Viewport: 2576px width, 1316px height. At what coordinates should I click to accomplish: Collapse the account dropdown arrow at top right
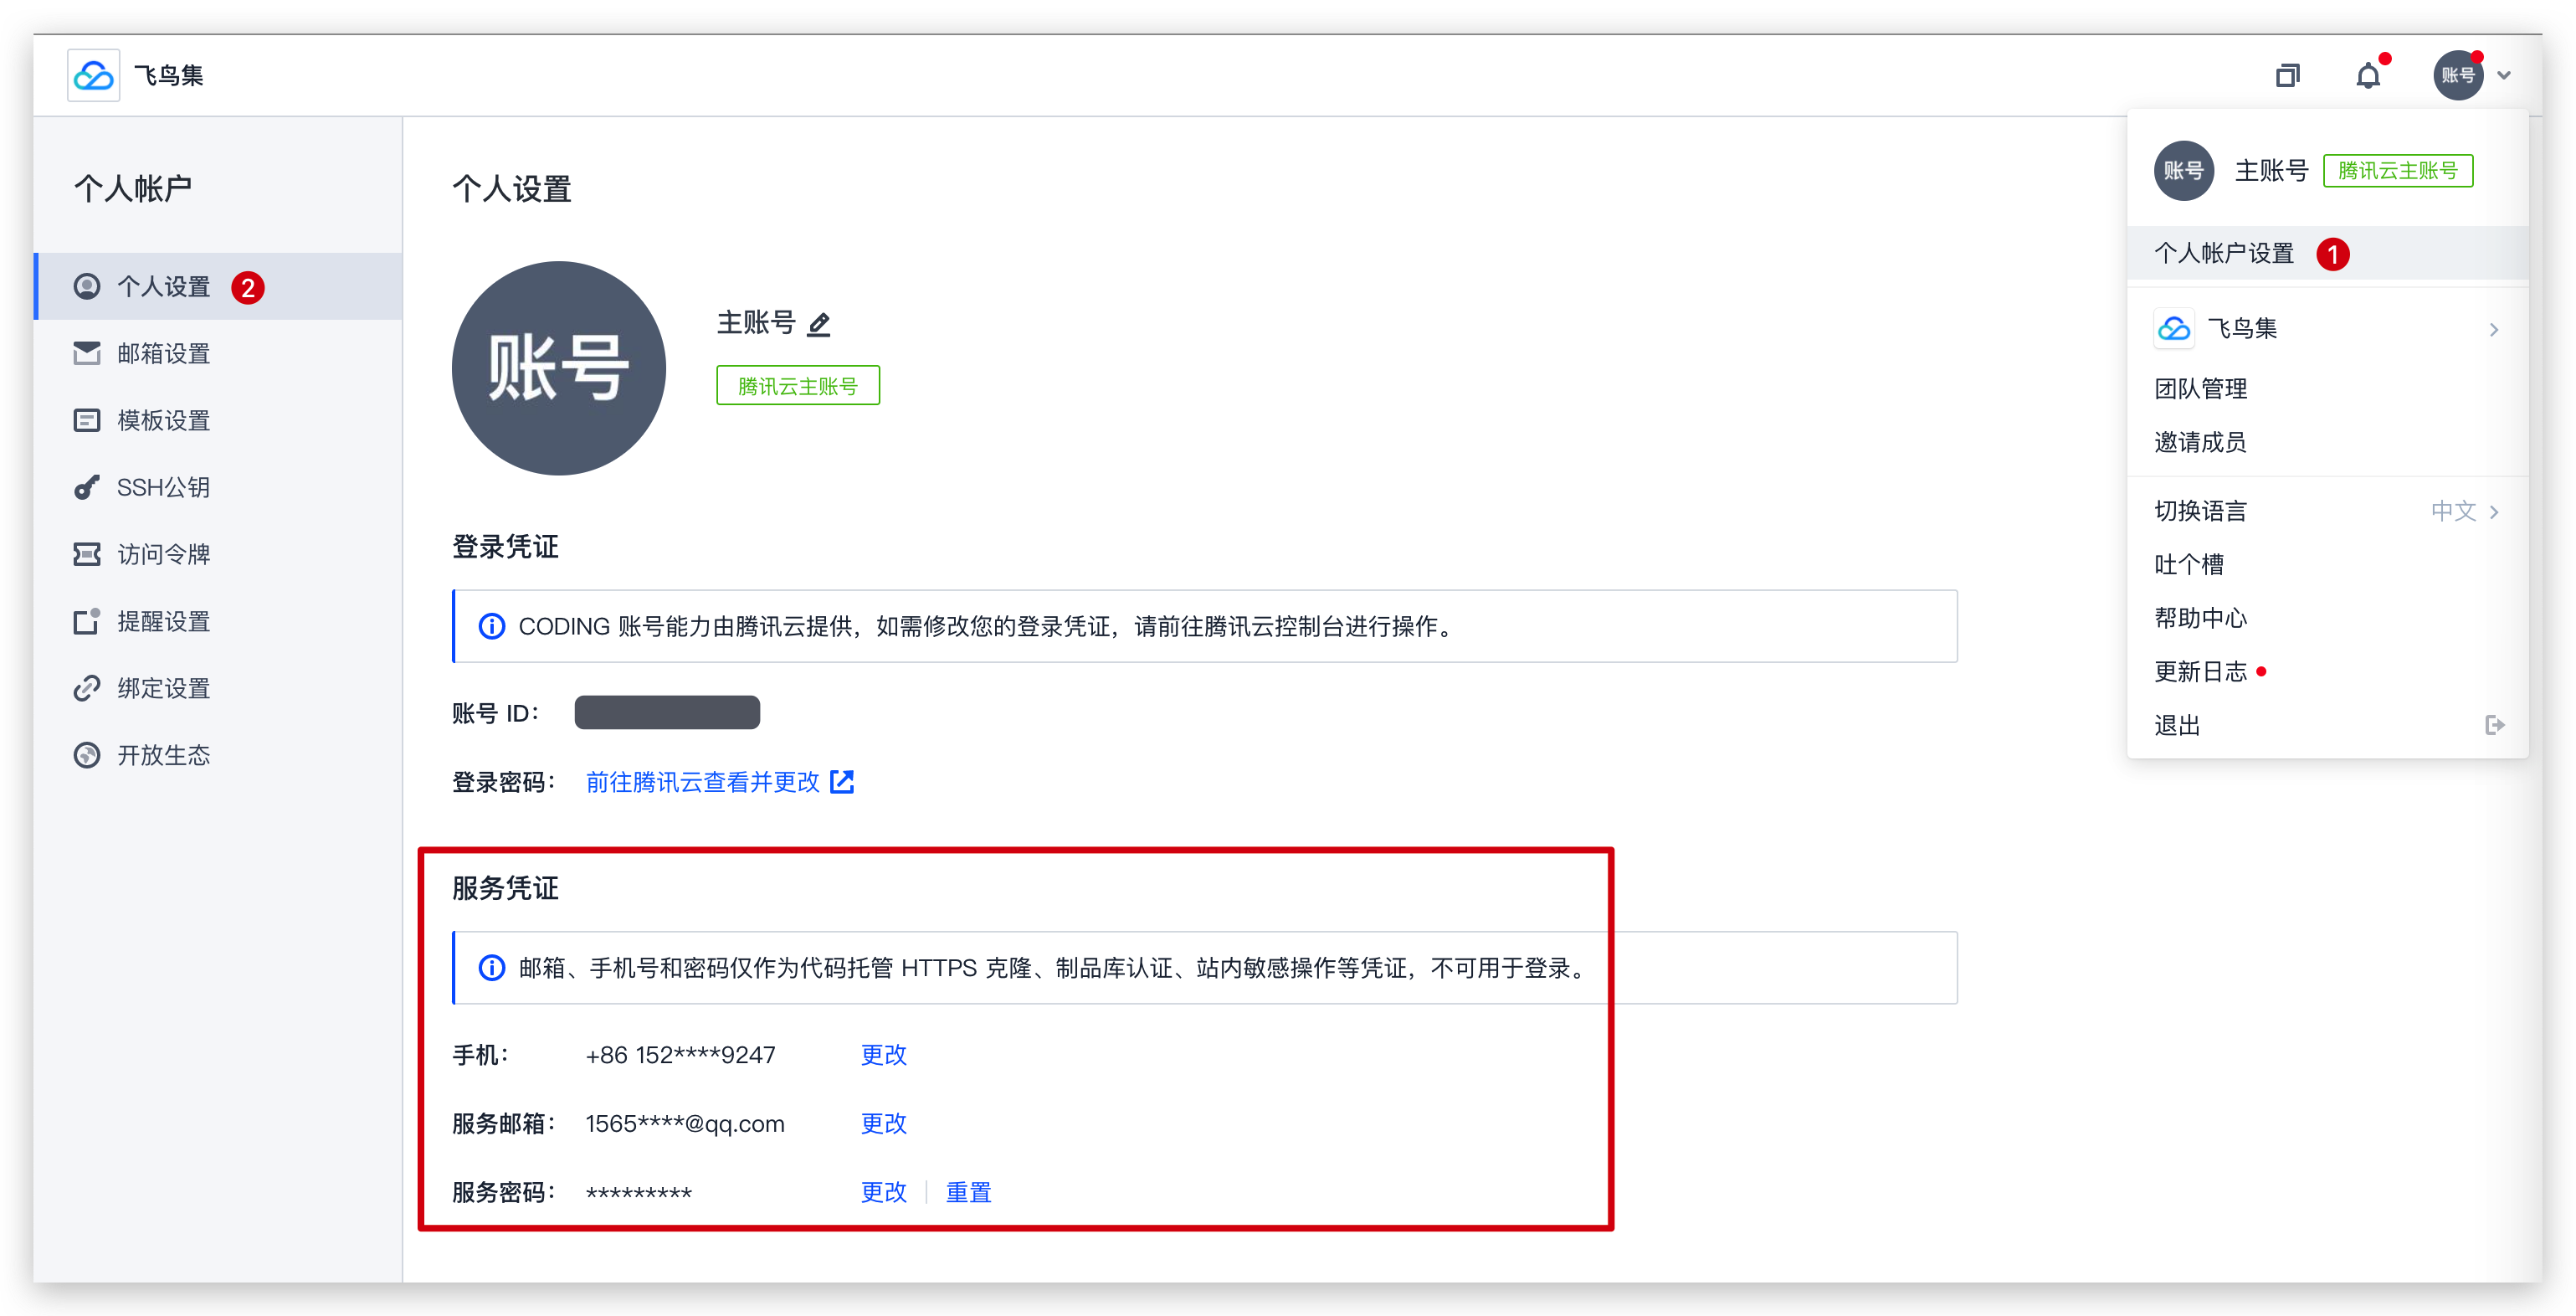[2504, 76]
